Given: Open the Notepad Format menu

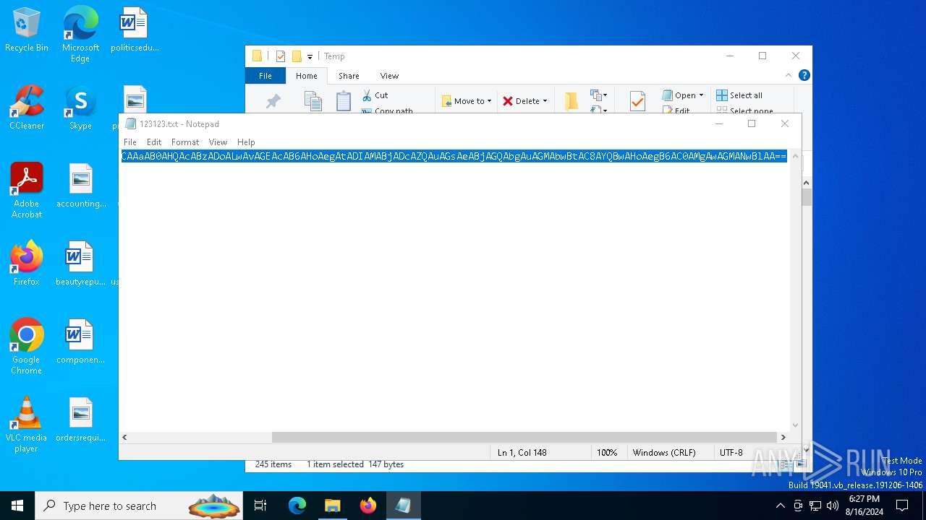Looking at the screenshot, I should point(185,142).
